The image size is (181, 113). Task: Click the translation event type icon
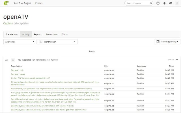(7, 60)
